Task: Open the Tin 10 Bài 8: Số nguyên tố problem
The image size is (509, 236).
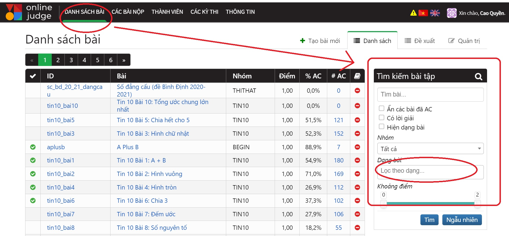Action: [152, 228]
